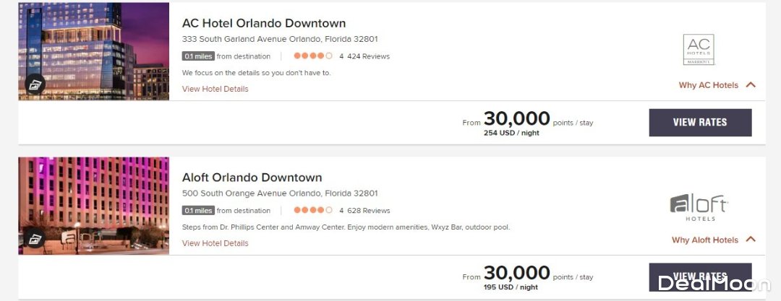Click Aloft star rating circles
Image resolution: width=781 pixels, height=301 pixels.
coord(313,211)
